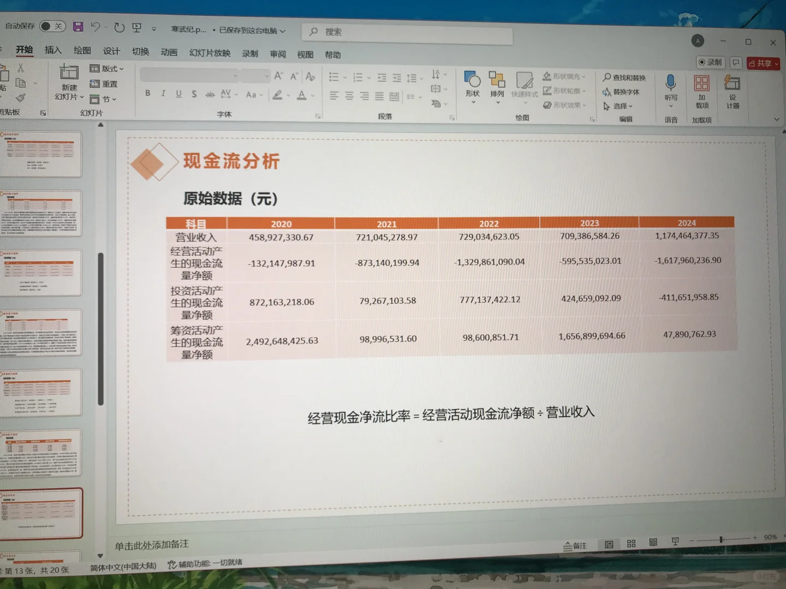Toggle bold formatting
The height and width of the screenshot is (589, 786).
[x=147, y=94]
